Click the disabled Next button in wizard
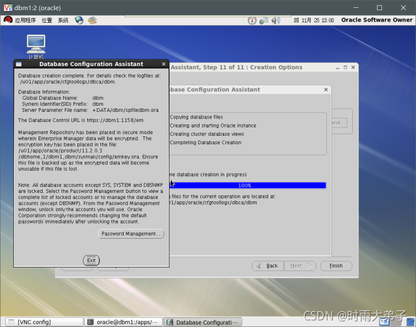This screenshot has height=327, width=416. tap(300, 266)
